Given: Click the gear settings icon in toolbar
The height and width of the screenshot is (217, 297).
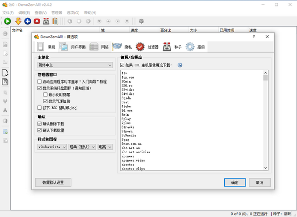Looking at the screenshot, I should [x=141, y=21].
